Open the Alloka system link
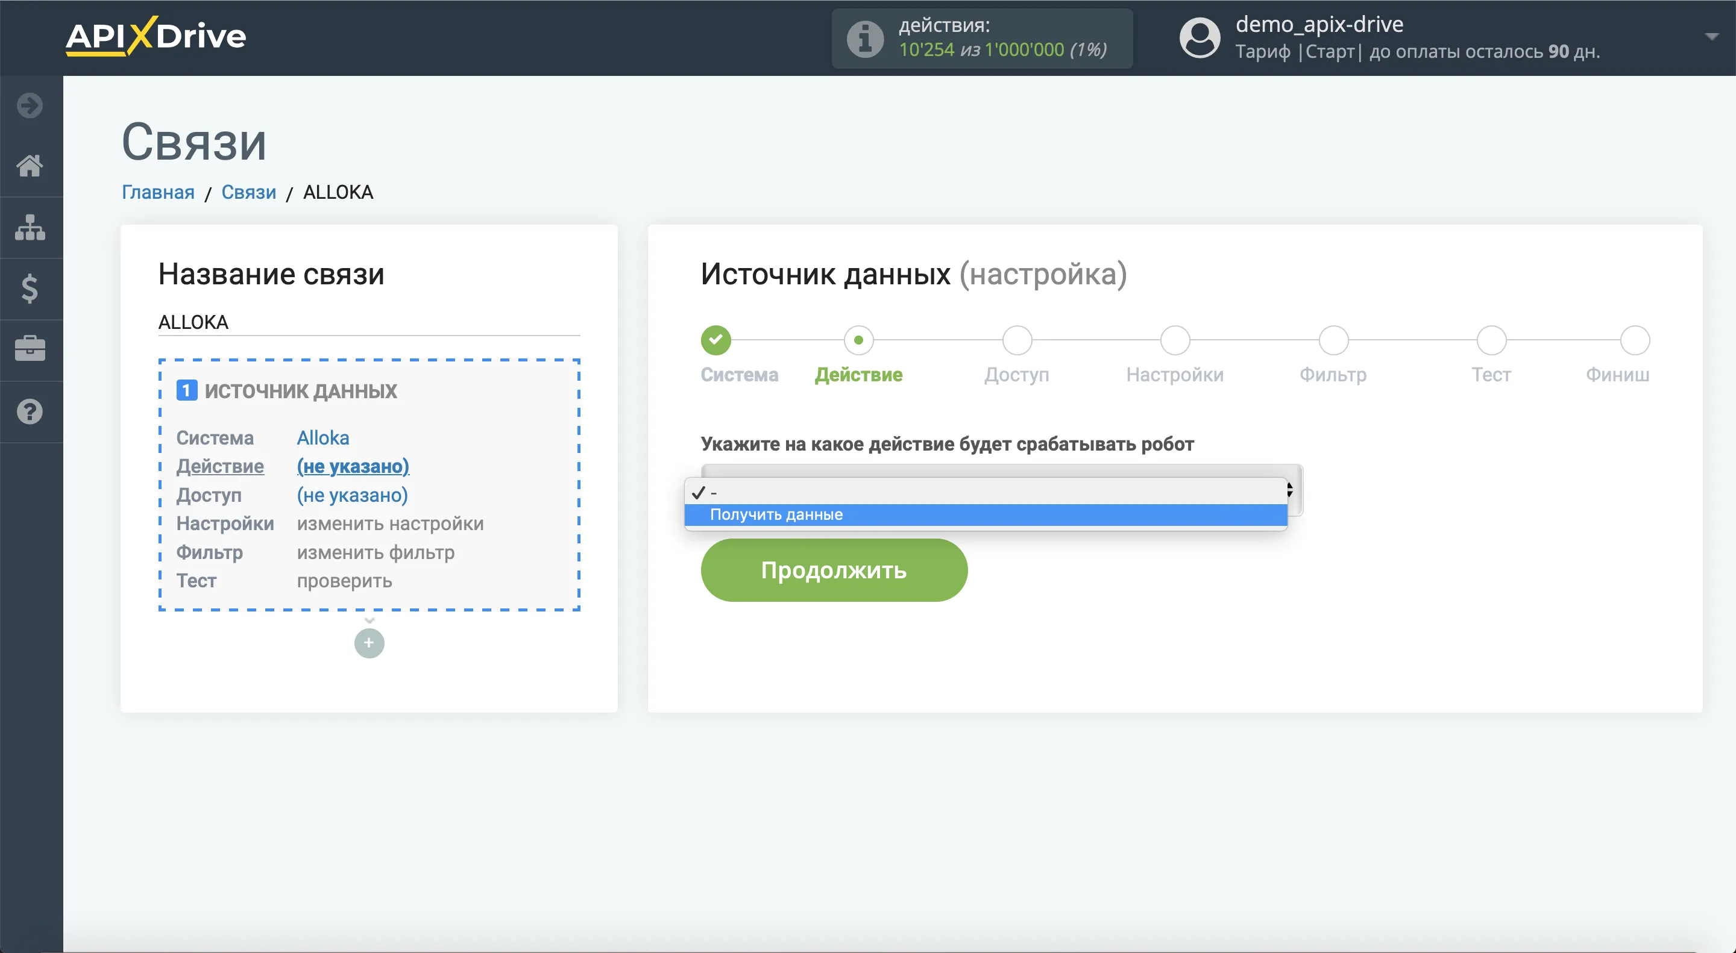This screenshot has height=953, width=1736. 324,438
